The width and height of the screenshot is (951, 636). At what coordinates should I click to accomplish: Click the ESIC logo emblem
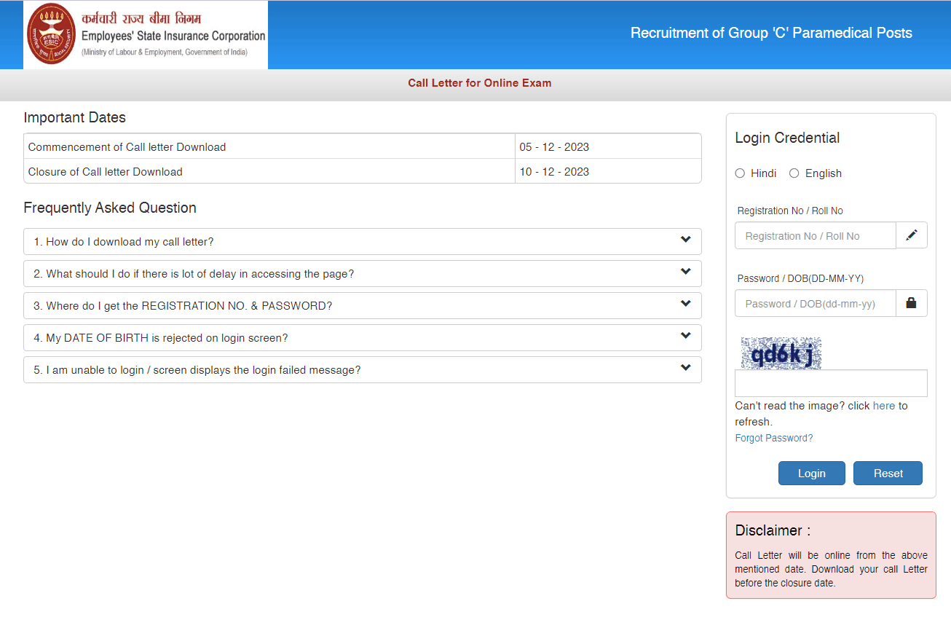(x=51, y=34)
